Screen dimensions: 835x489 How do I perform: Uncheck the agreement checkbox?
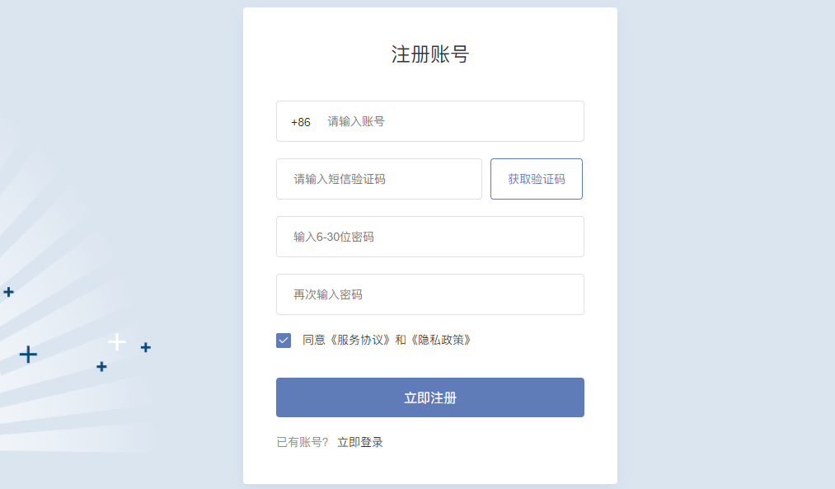(284, 340)
